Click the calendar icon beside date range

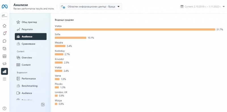click(x=182, y=7)
